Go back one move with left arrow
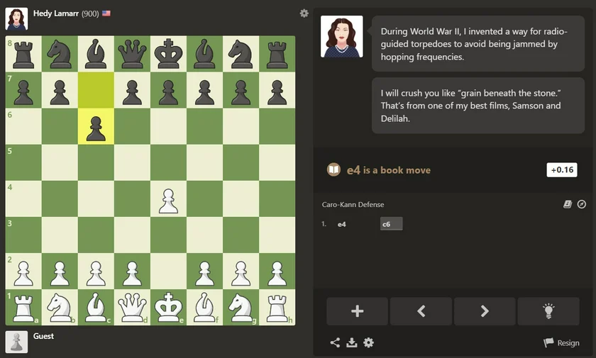The width and height of the screenshot is (596, 358). click(421, 311)
